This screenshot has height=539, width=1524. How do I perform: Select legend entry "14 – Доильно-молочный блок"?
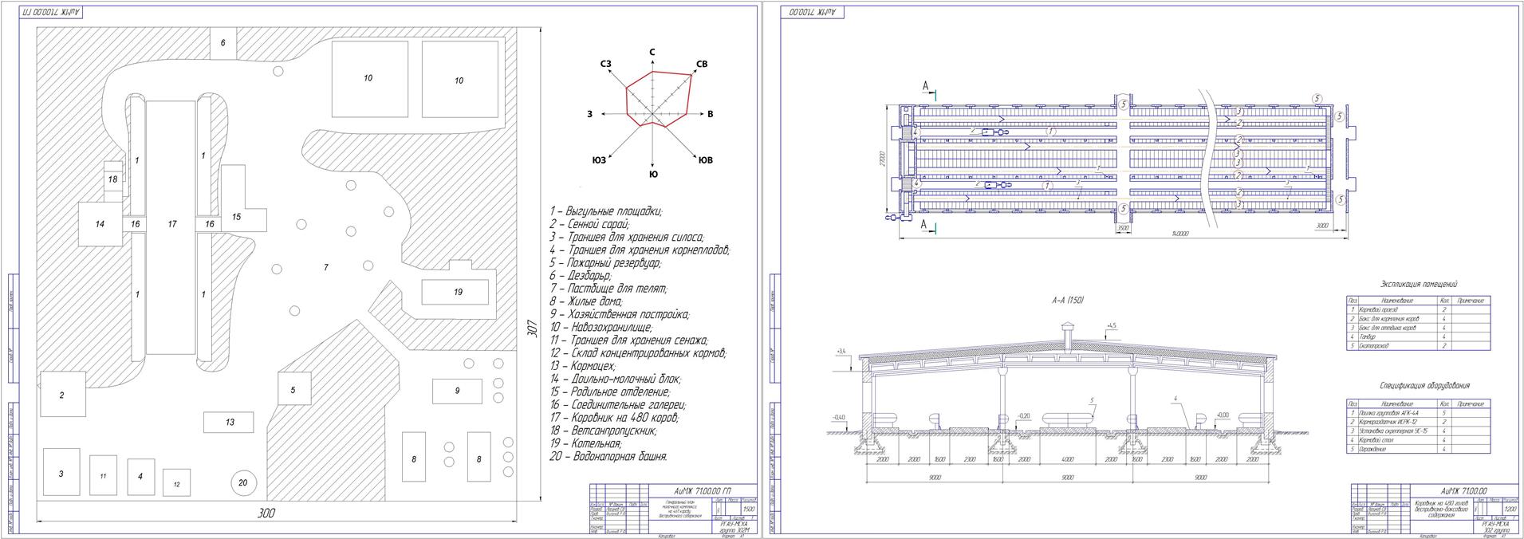coord(615,379)
